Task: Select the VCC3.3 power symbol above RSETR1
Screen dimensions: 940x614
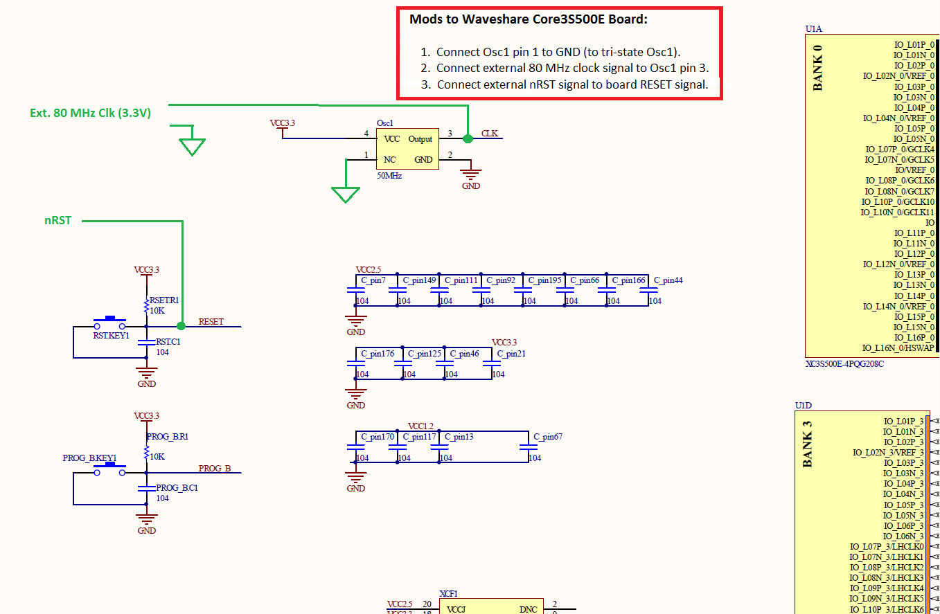Action: 145,272
